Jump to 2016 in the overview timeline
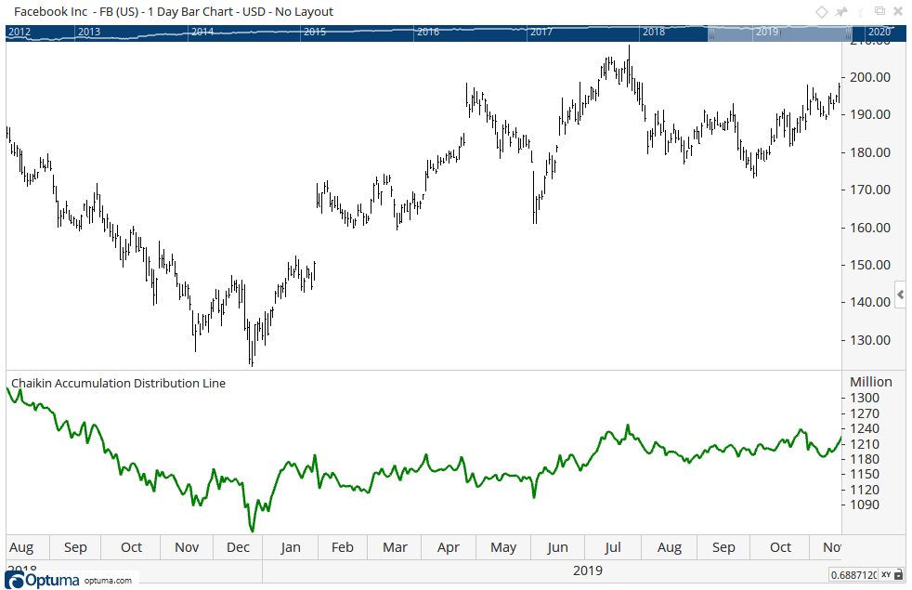Screen dimensions: 912x590 [428, 32]
